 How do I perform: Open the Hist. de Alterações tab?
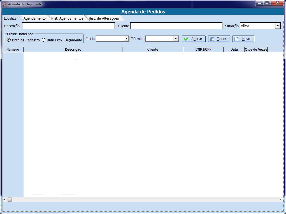point(104,18)
